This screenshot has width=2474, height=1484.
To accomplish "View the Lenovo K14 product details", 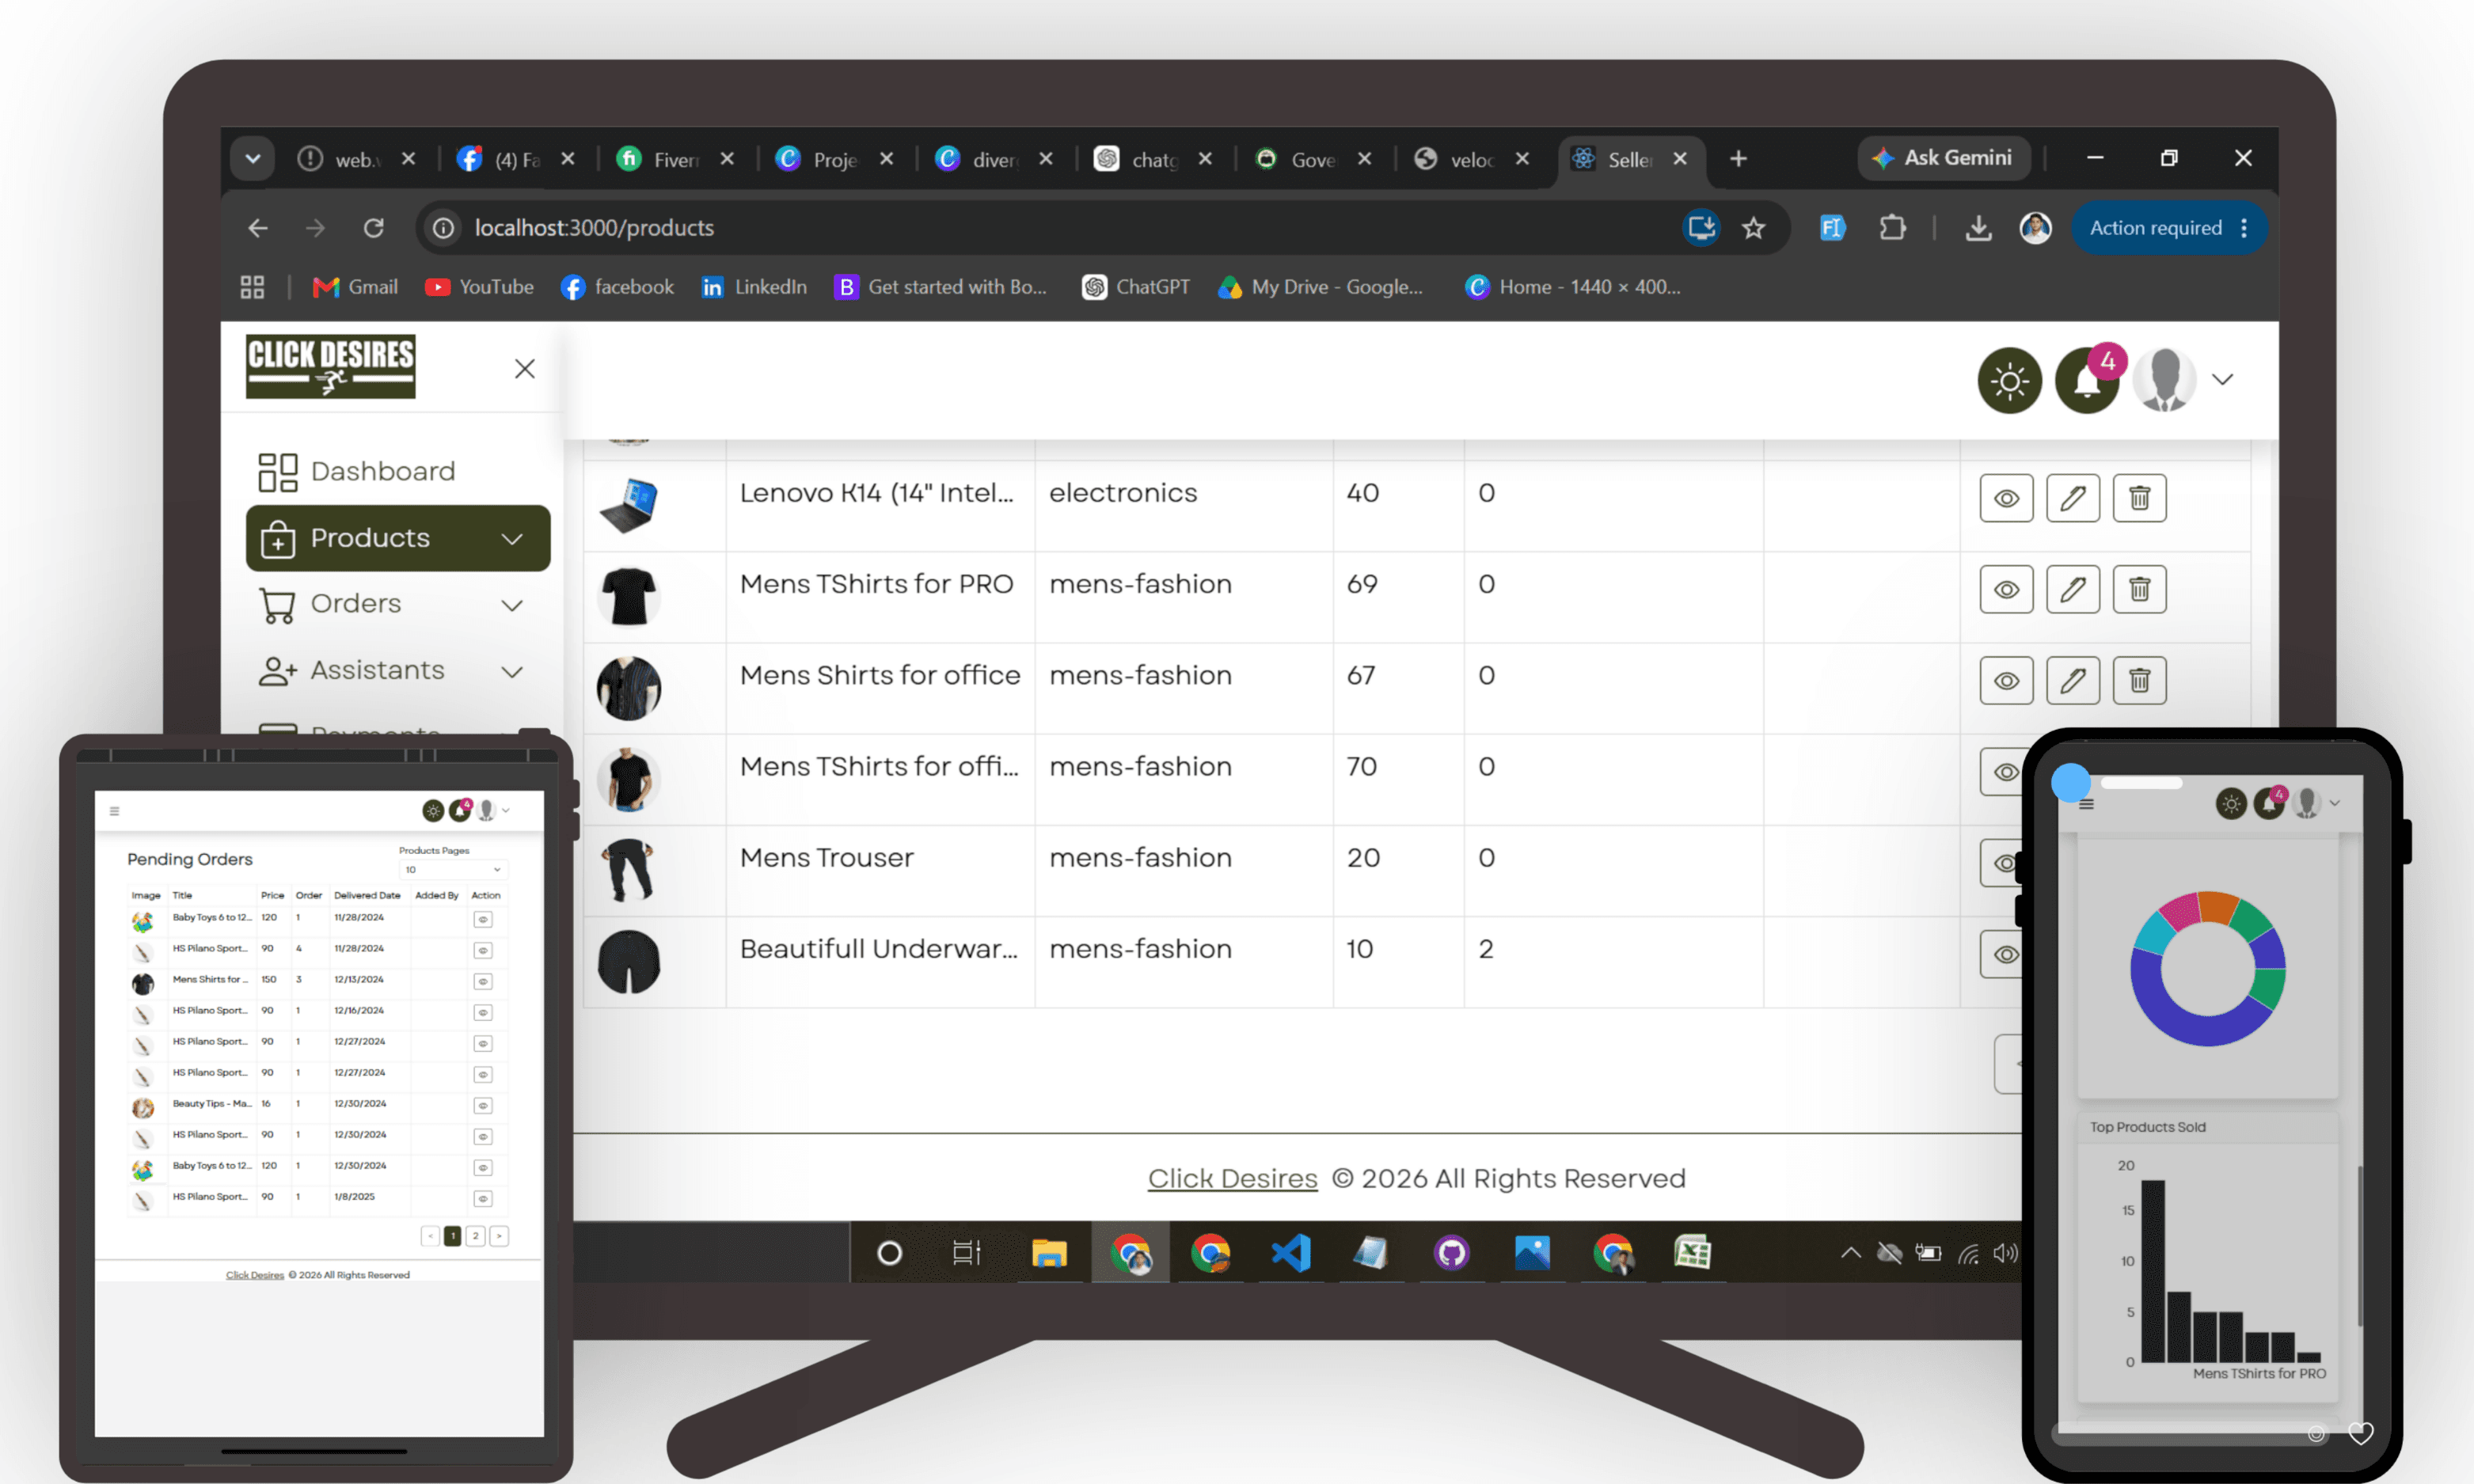I will (x=2006, y=498).
